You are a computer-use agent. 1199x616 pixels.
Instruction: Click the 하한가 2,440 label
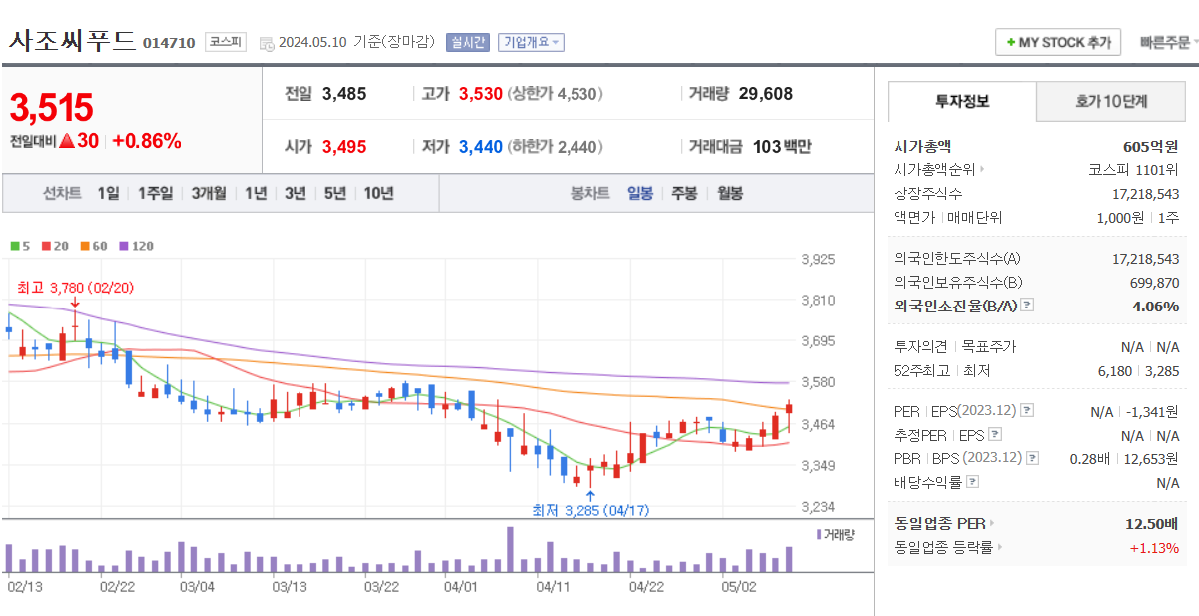pyautogui.click(x=555, y=147)
